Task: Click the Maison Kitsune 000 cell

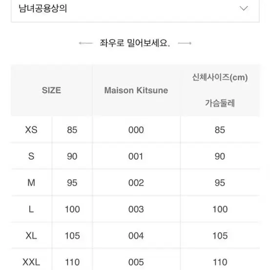Action: coord(136,130)
